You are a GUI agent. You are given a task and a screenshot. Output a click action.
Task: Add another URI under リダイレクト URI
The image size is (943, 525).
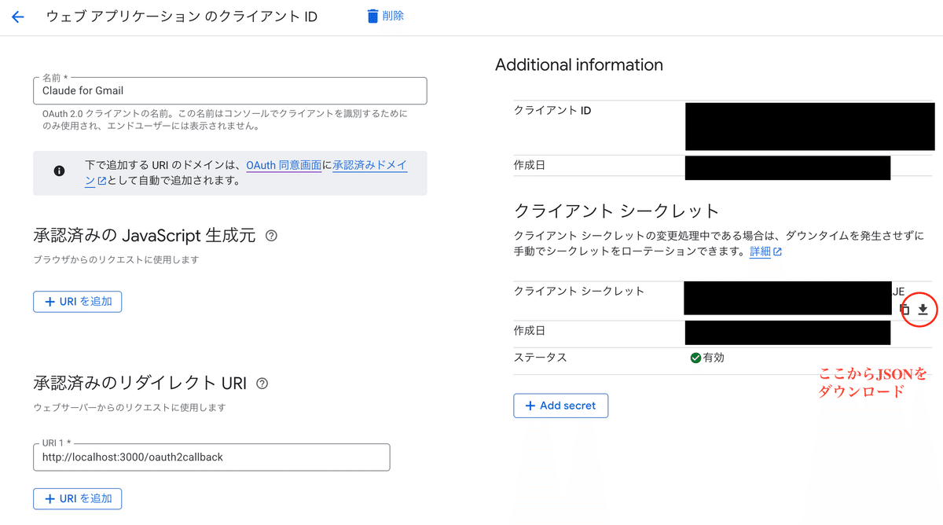78,498
